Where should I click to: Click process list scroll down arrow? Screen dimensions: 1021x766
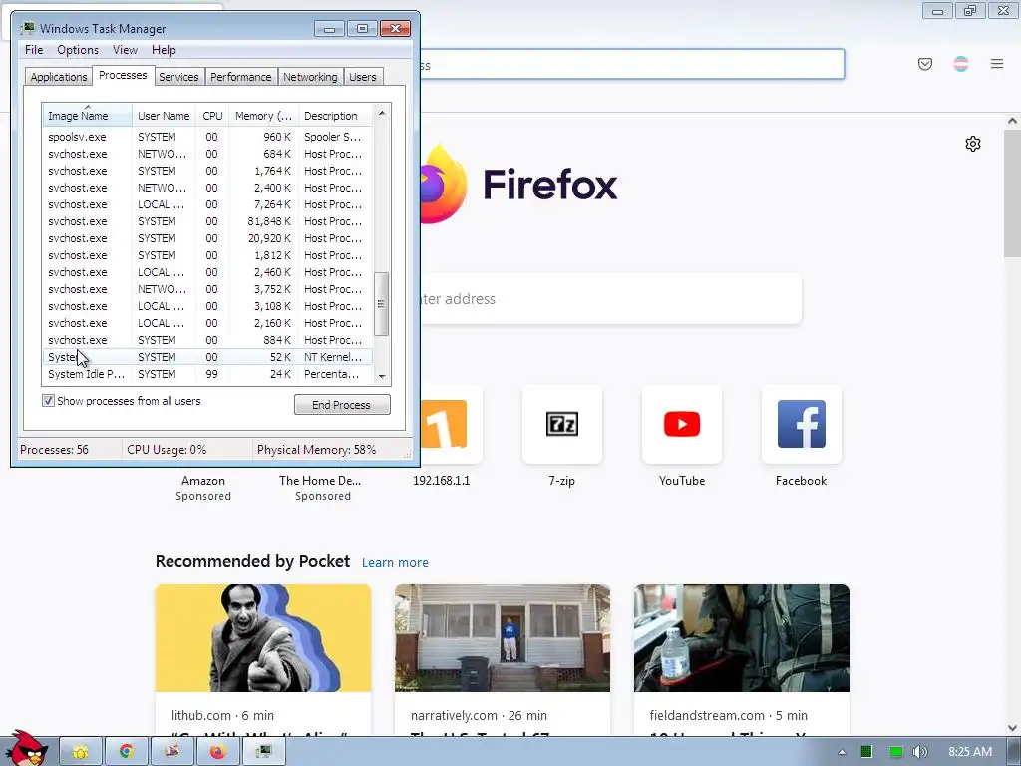click(382, 376)
